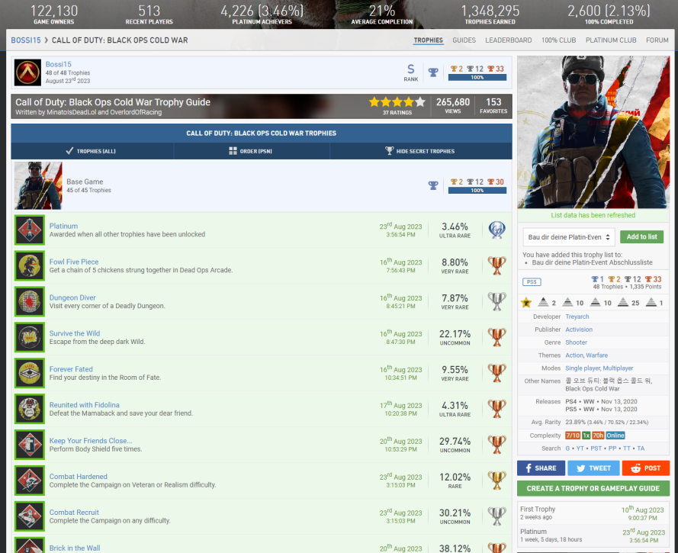Open the Treyarch developer link
The width and height of the screenshot is (678, 553).
click(577, 317)
